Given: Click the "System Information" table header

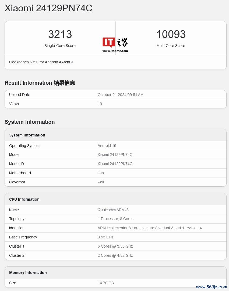Looking at the screenshot, I should [x=27, y=135].
